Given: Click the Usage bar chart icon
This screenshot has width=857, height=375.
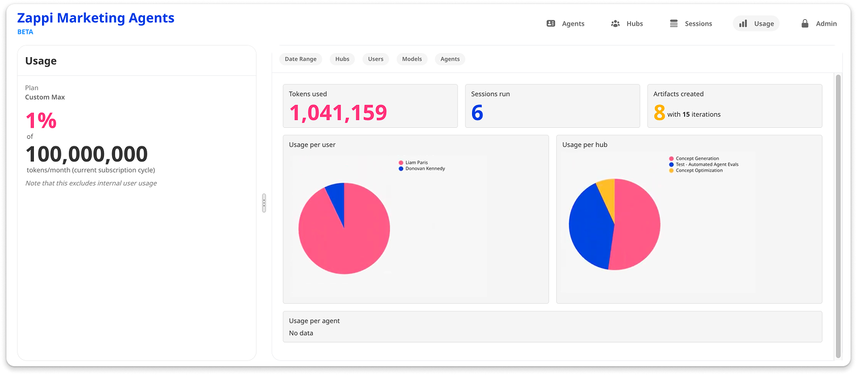Looking at the screenshot, I should (743, 23).
